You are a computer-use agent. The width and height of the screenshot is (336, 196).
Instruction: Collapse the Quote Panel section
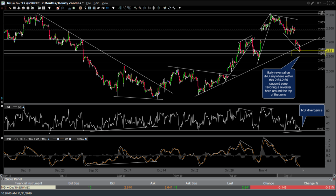coord(3,179)
